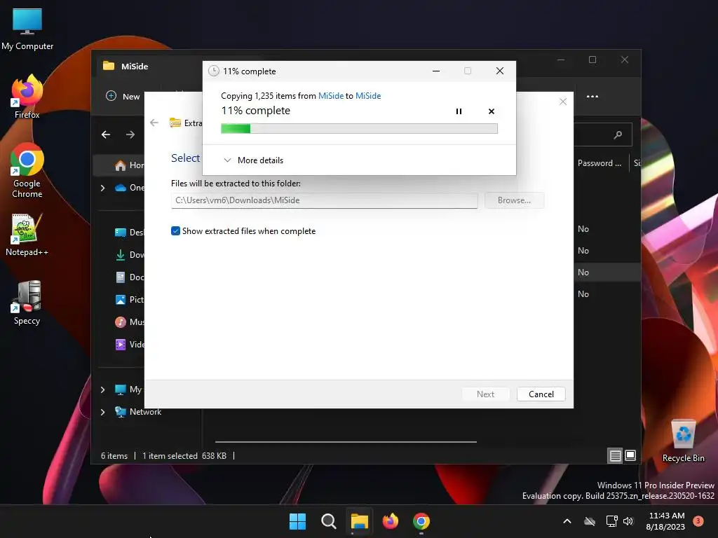Viewport: 718px width, 538px height.
Task: Open Google Chrome desktop shortcut
Action: click(x=27, y=170)
